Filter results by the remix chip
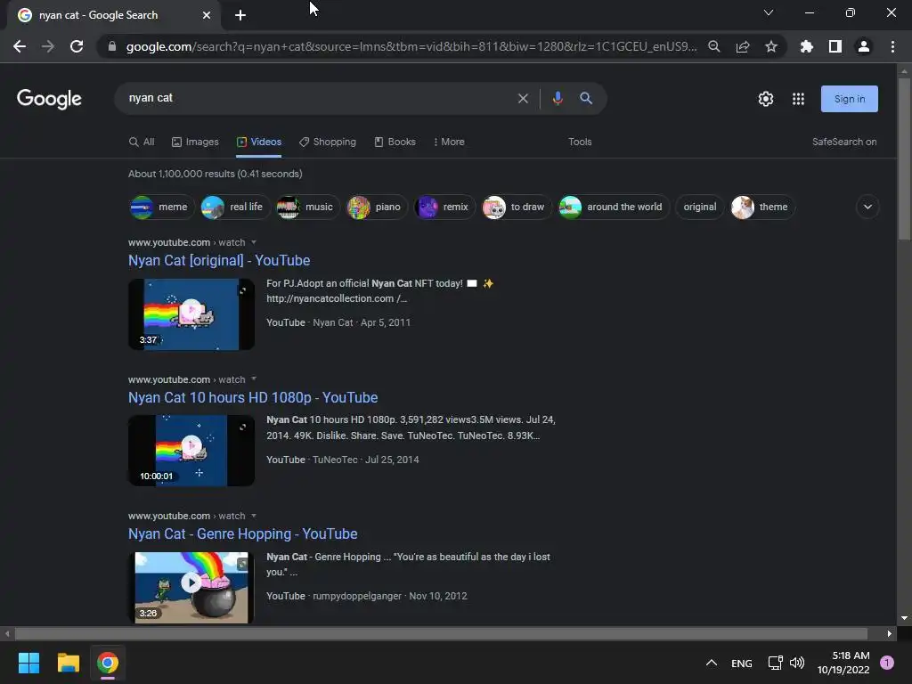 (444, 207)
